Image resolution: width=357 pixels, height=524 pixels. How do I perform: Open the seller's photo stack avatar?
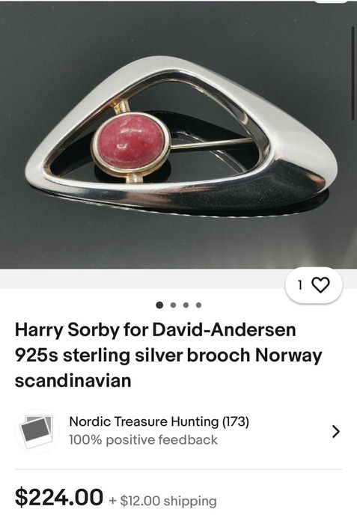pos(36,431)
